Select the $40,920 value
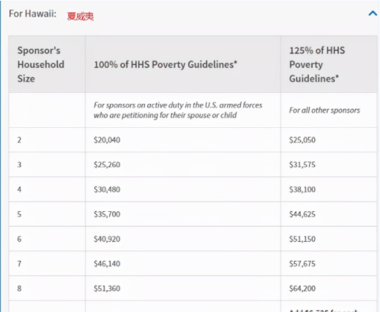 [x=107, y=239]
